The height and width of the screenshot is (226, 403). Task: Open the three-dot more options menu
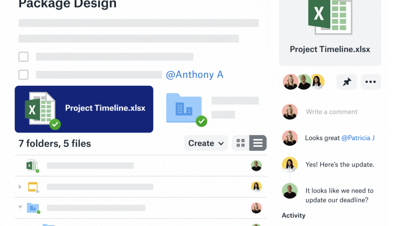point(371,82)
